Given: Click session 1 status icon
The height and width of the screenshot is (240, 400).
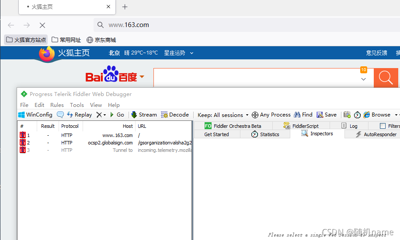Looking at the screenshot, I should tap(23, 135).
